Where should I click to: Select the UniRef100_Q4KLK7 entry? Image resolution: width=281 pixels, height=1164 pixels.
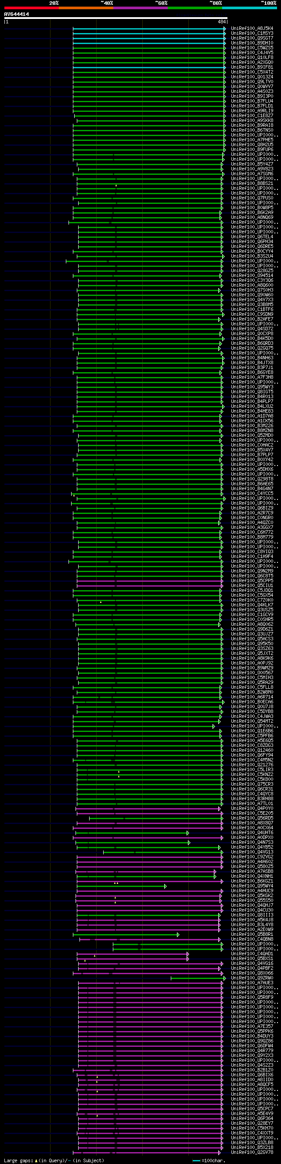coord(252,605)
